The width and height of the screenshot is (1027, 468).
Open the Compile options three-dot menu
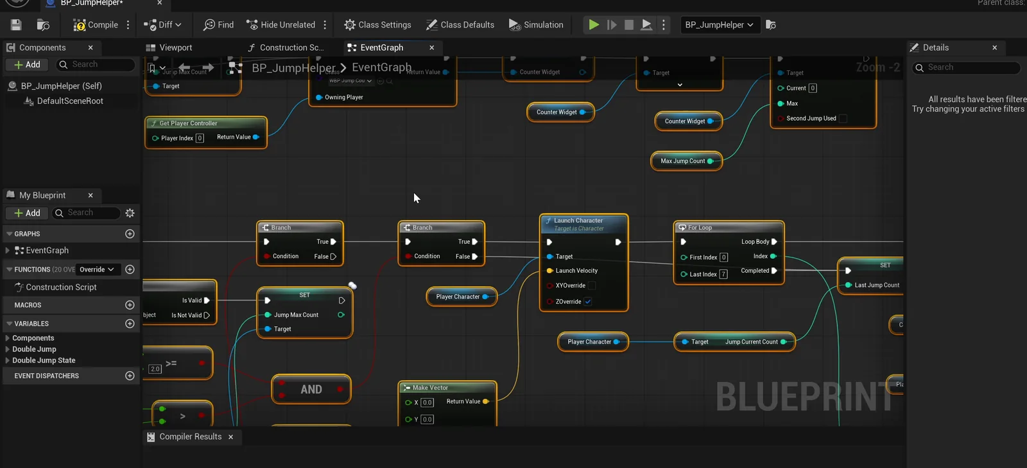(128, 25)
